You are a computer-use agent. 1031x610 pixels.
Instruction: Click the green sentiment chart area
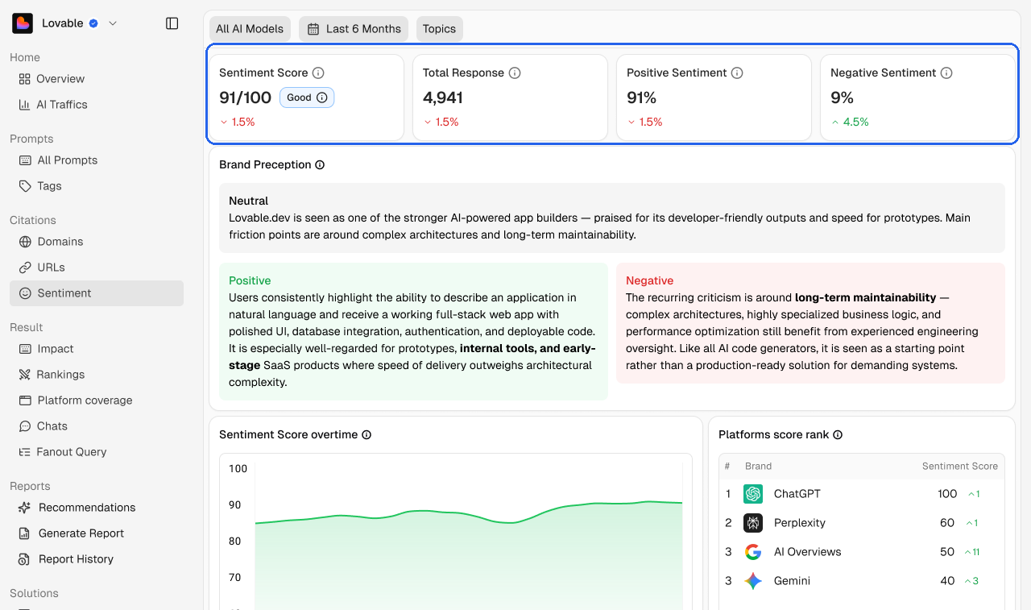coord(469,556)
